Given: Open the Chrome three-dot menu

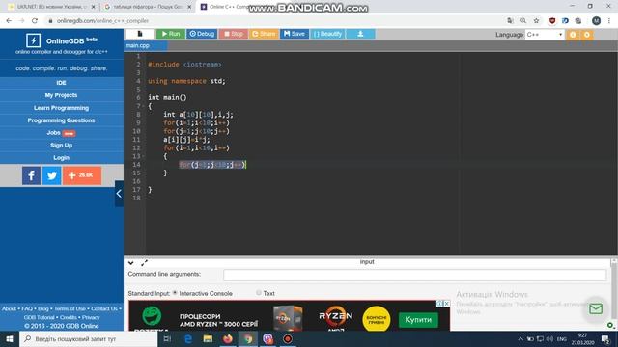Looking at the screenshot, I should pos(609,21).
